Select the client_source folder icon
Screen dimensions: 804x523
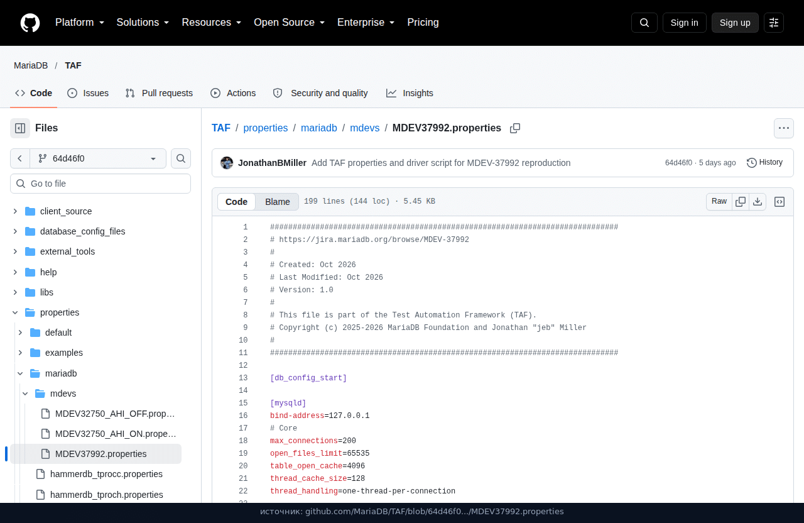30,211
